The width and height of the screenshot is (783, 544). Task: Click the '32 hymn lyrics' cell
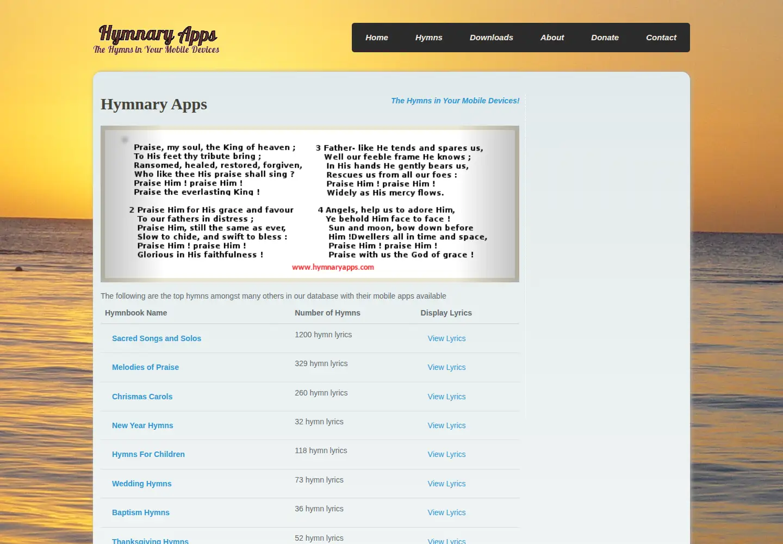319,422
